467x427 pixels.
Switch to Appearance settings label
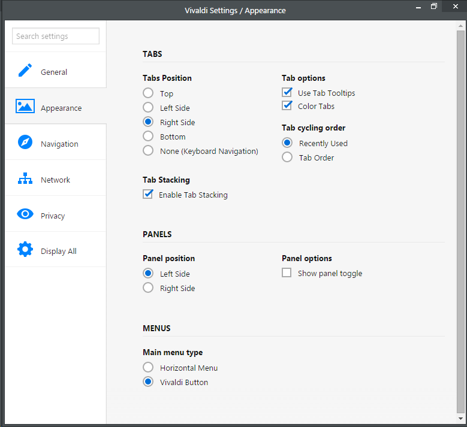[61, 108]
